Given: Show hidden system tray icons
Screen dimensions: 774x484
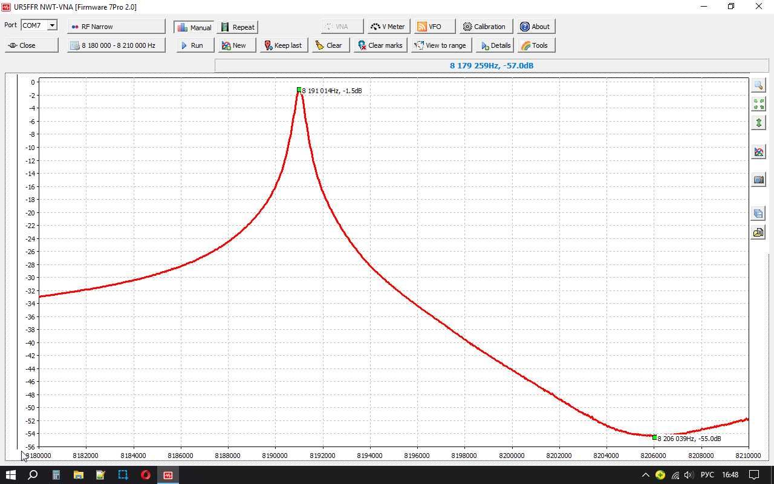Looking at the screenshot, I should point(645,475).
